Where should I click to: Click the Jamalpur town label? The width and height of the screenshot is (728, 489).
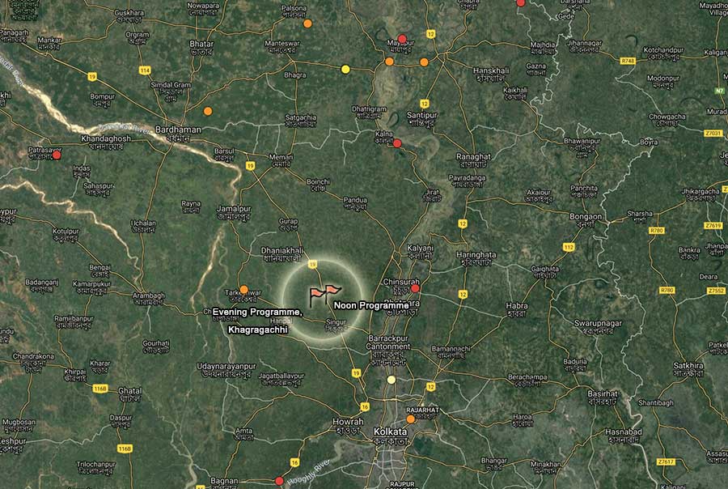coord(234,209)
